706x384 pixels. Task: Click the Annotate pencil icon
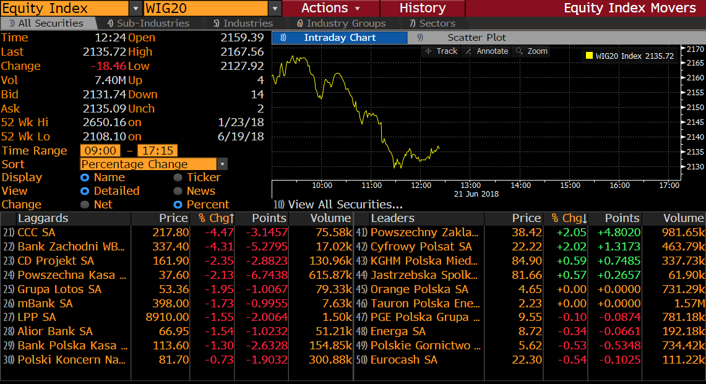pyautogui.click(x=468, y=51)
